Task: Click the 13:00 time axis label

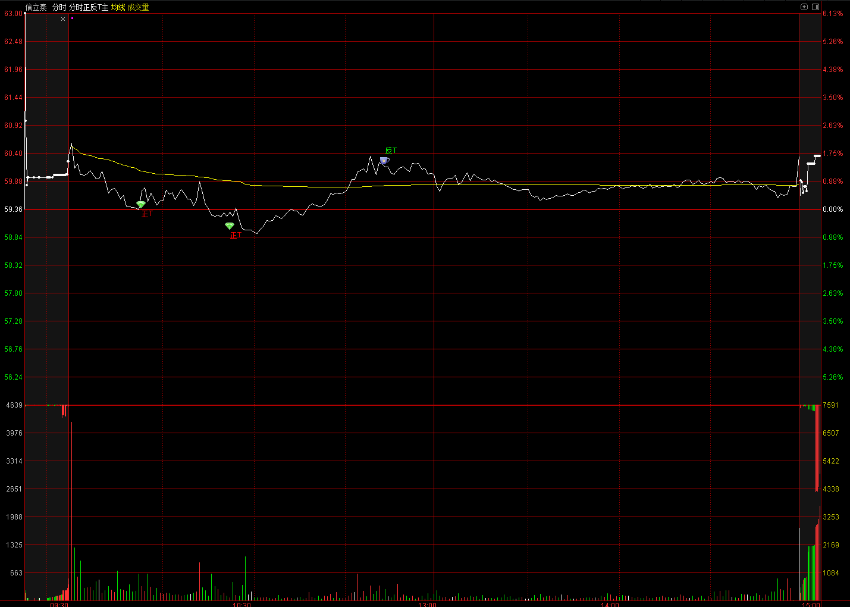Action: tap(427, 604)
